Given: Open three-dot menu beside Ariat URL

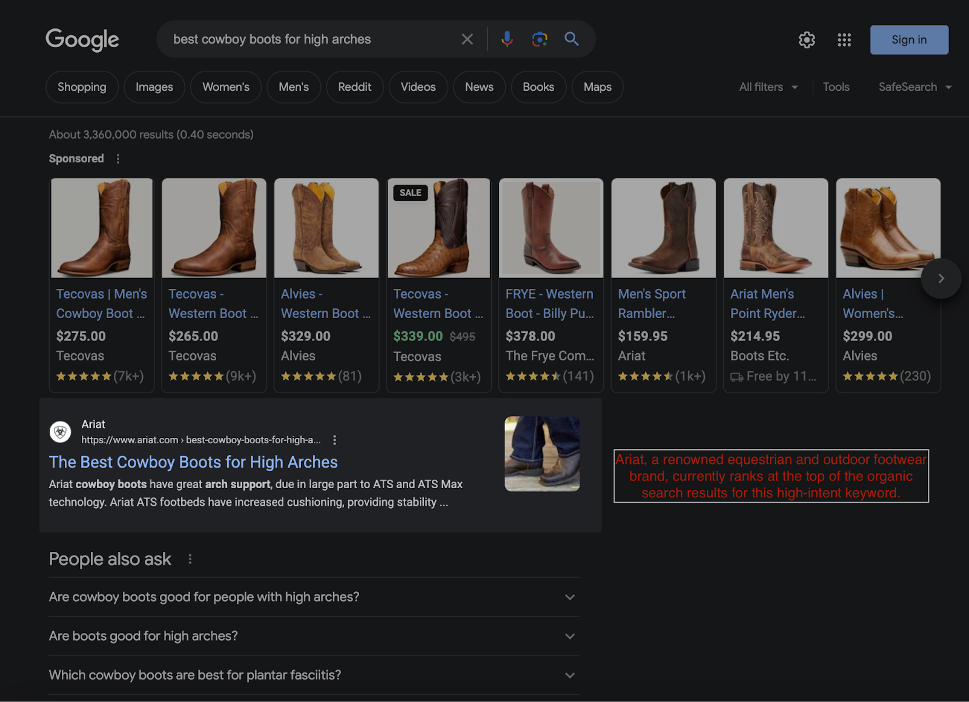Looking at the screenshot, I should [334, 440].
